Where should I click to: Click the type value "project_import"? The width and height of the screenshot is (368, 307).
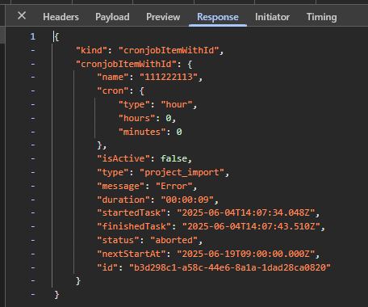coord(182,172)
